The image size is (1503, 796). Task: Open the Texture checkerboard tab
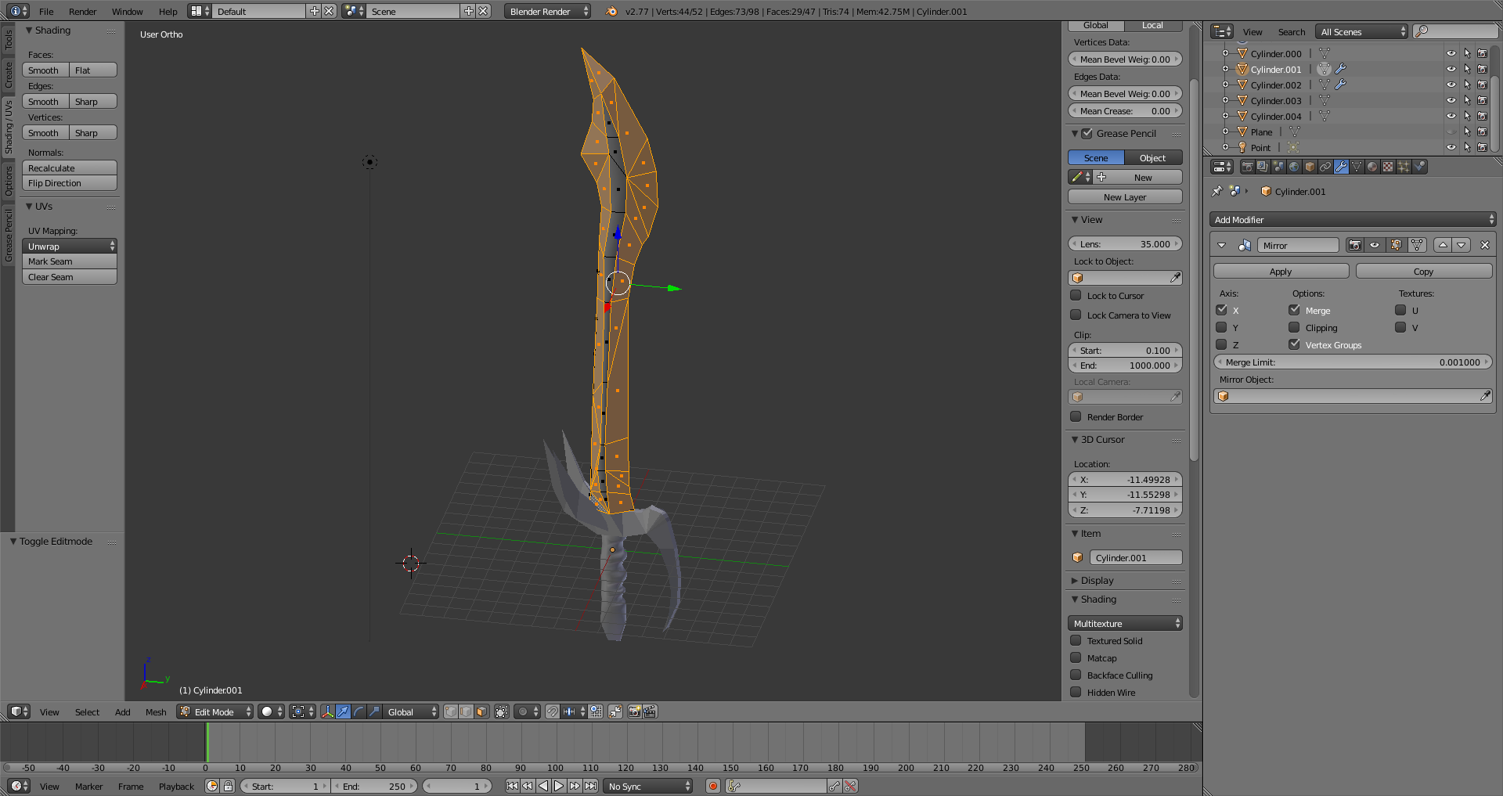point(1388,167)
